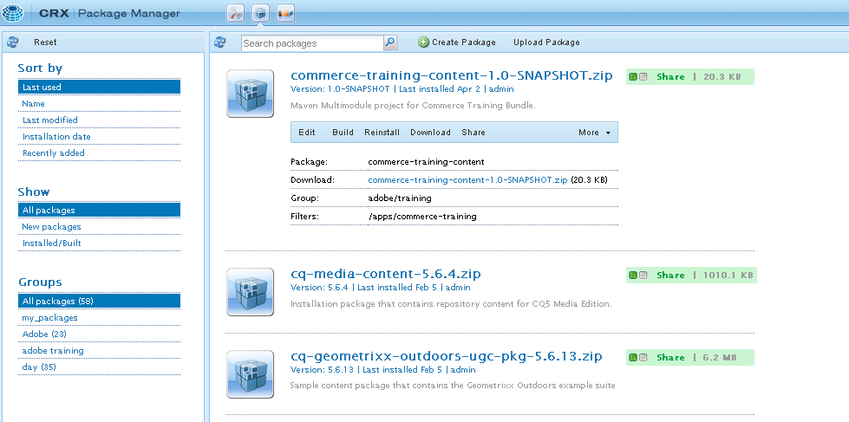Open cq-media-content-5.6.4.zip title
The height and width of the screenshot is (422, 849).
click(x=386, y=274)
